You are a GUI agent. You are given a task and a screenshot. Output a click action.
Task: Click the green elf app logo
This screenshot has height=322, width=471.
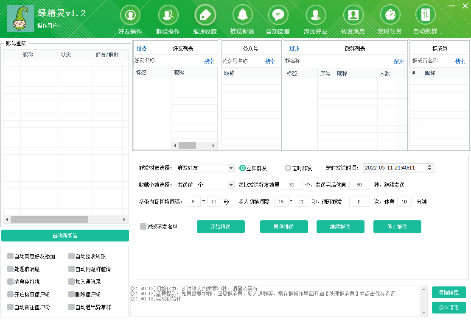[x=20, y=19]
